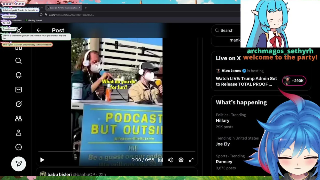Open Communities people icon in sidebar
This screenshot has width=320, height=180.
[x=18, y=118]
